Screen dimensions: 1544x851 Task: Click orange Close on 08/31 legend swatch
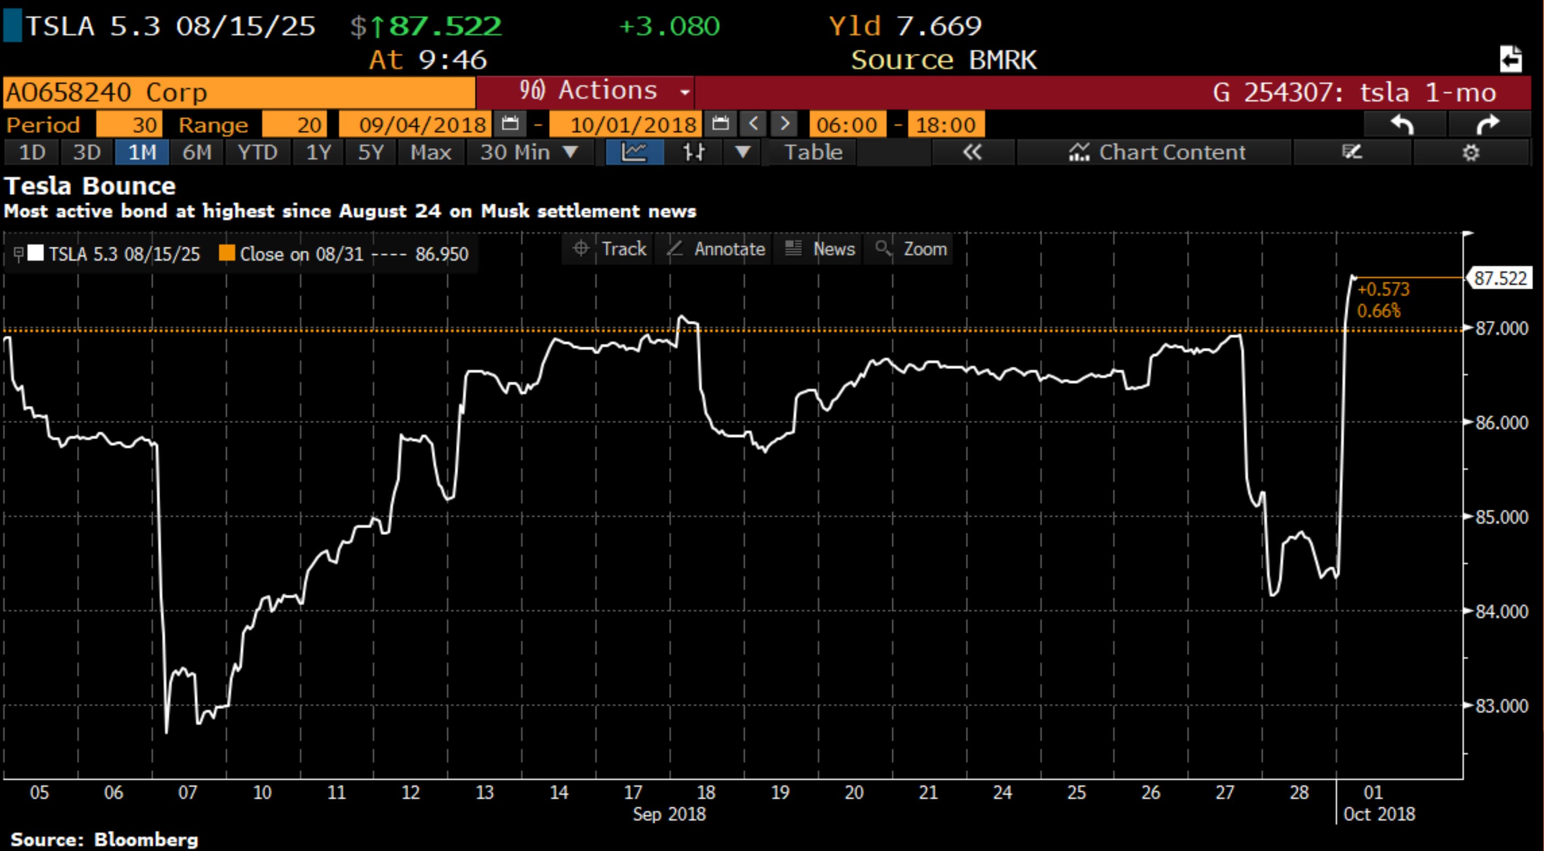click(227, 253)
